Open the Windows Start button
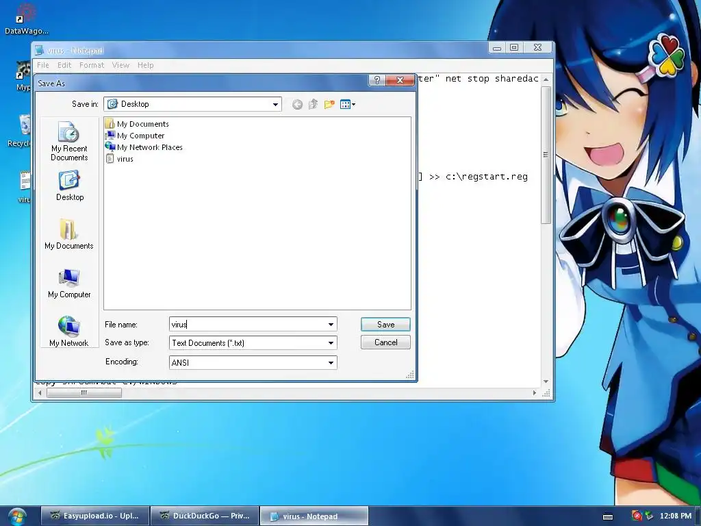This screenshot has height=526, width=701. (16, 516)
